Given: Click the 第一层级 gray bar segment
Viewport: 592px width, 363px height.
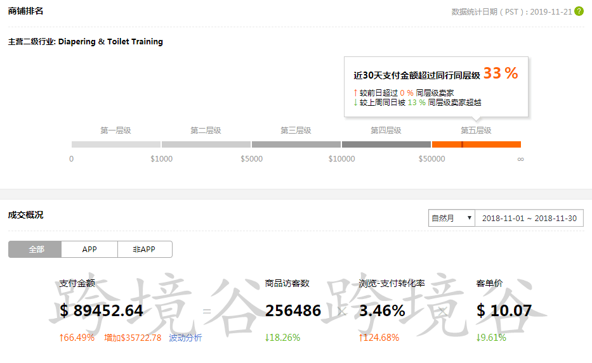Looking at the screenshot, I should 116,144.
